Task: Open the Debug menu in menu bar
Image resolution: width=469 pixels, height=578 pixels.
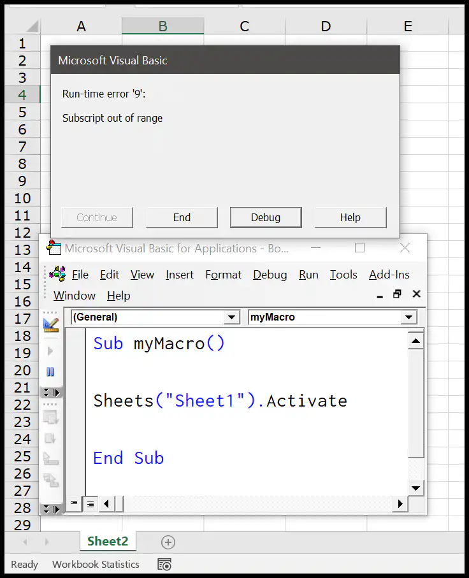Action: [x=270, y=275]
